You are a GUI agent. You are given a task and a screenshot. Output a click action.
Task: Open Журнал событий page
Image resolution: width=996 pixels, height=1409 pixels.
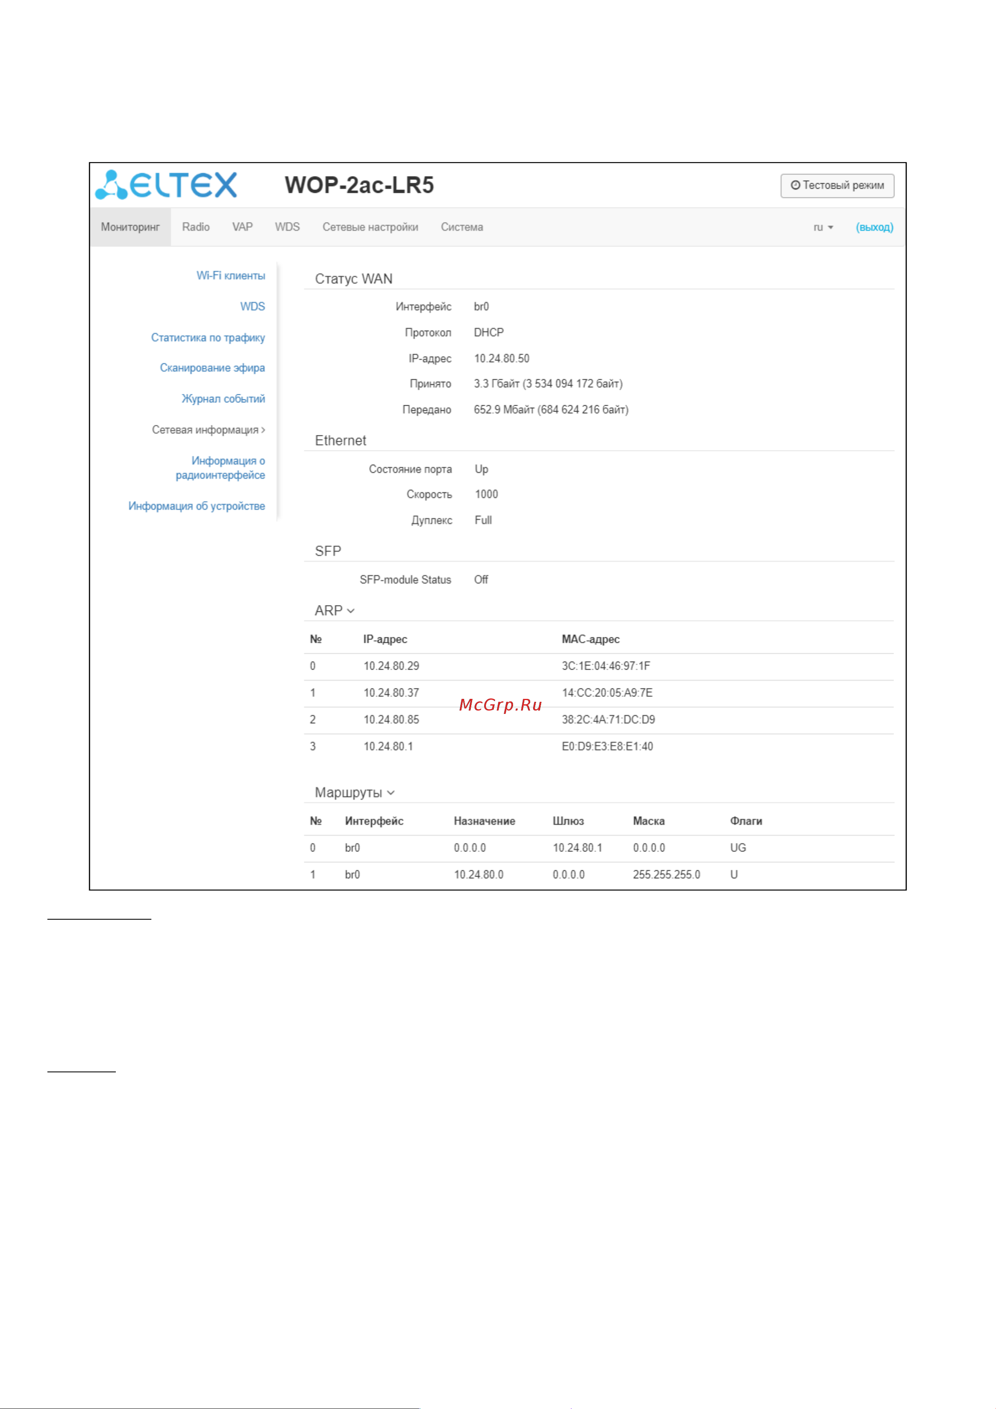coord(223,399)
